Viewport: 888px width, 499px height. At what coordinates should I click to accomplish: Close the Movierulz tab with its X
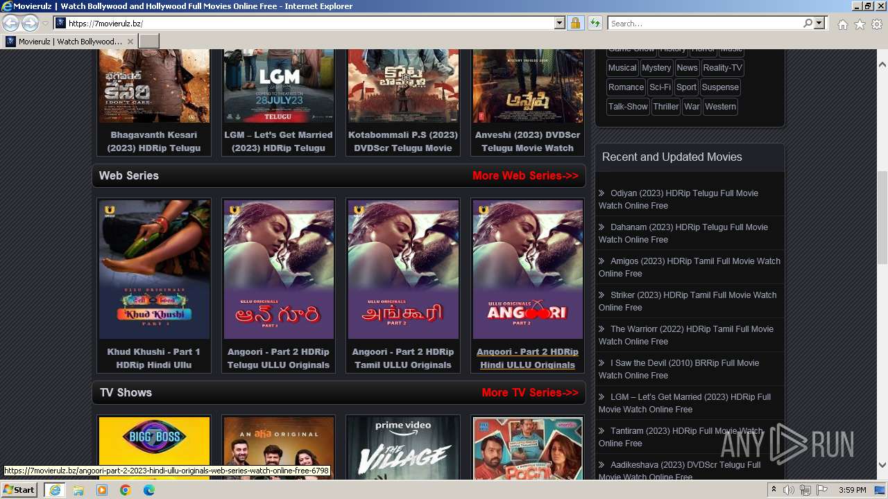point(130,42)
